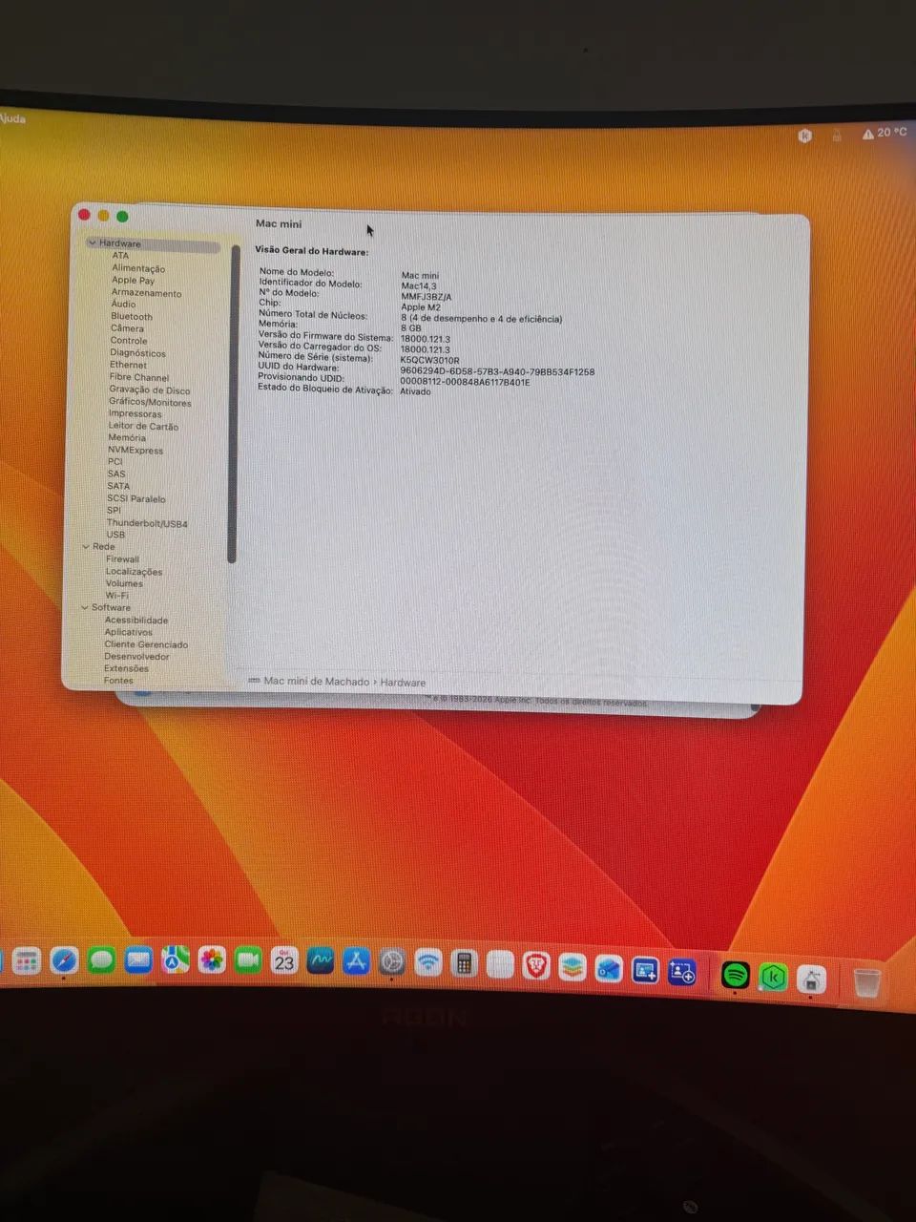The image size is (916, 1222).
Task: Select ATA in the Hardware list
Action: pos(120,256)
